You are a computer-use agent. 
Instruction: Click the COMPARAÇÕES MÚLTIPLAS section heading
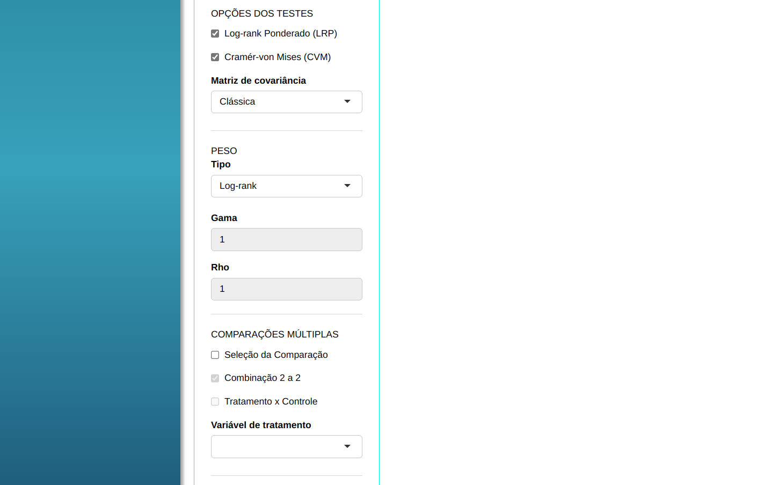tap(274, 334)
